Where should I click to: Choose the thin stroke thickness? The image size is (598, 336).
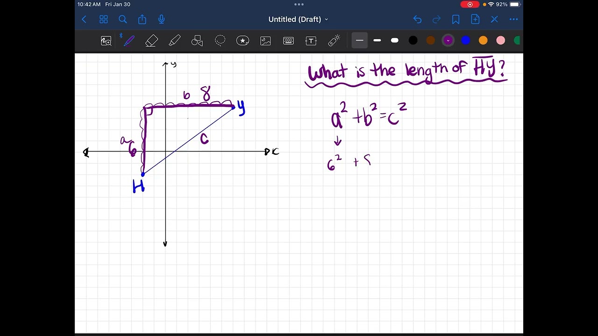(359, 41)
